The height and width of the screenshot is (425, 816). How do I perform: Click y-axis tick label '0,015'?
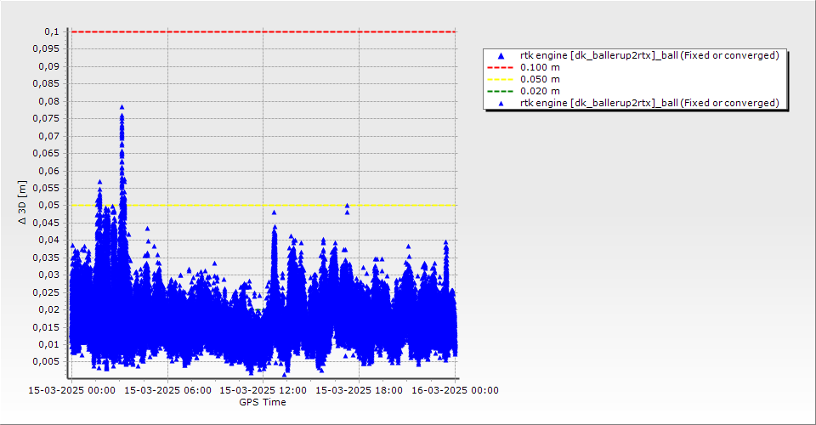click(x=46, y=328)
